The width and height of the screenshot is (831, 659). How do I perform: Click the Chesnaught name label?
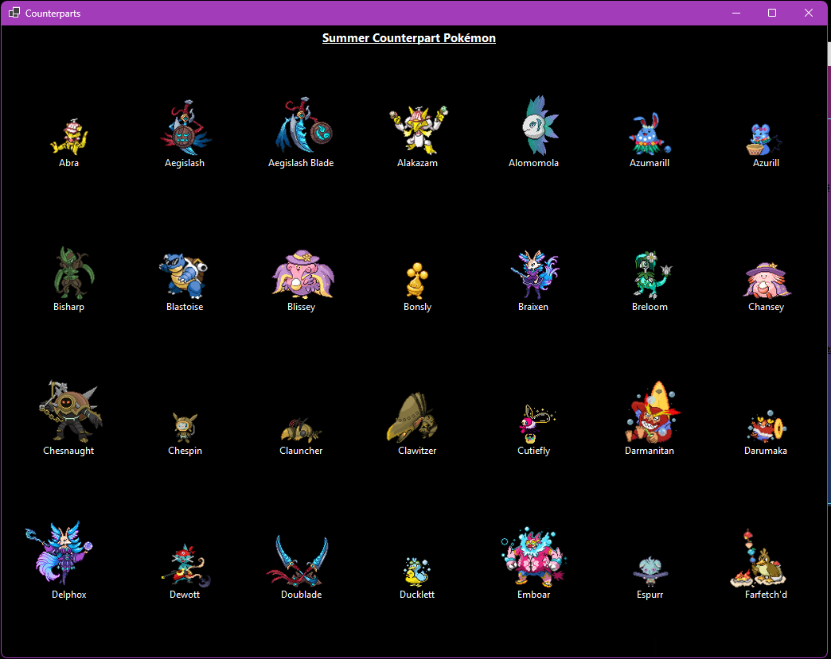(x=68, y=451)
